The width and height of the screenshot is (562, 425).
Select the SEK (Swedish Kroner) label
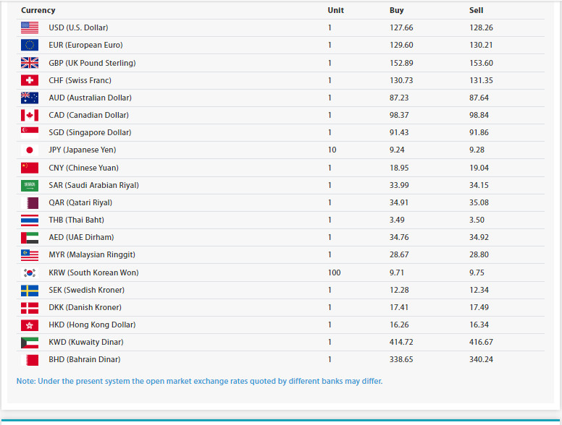click(x=86, y=290)
